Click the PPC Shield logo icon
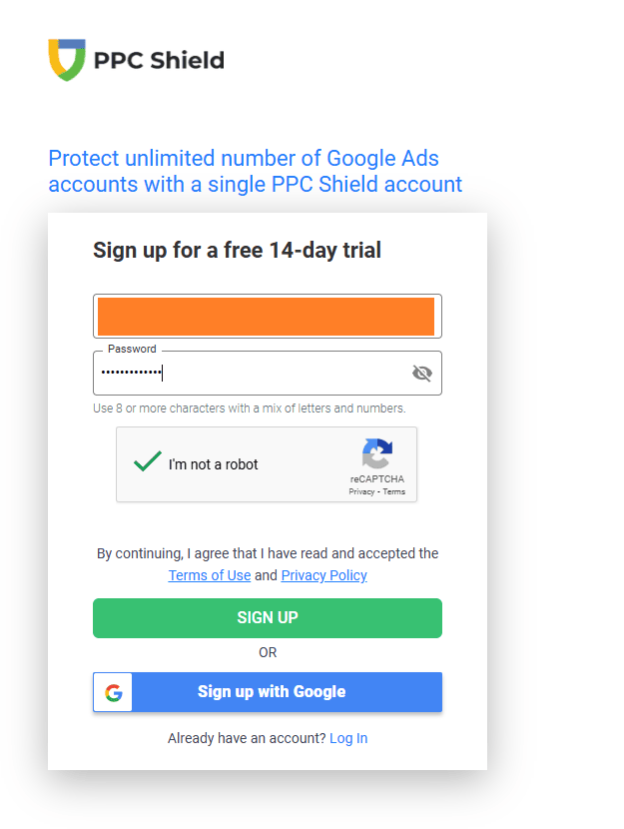This screenshot has height=829, width=624. coord(67,60)
